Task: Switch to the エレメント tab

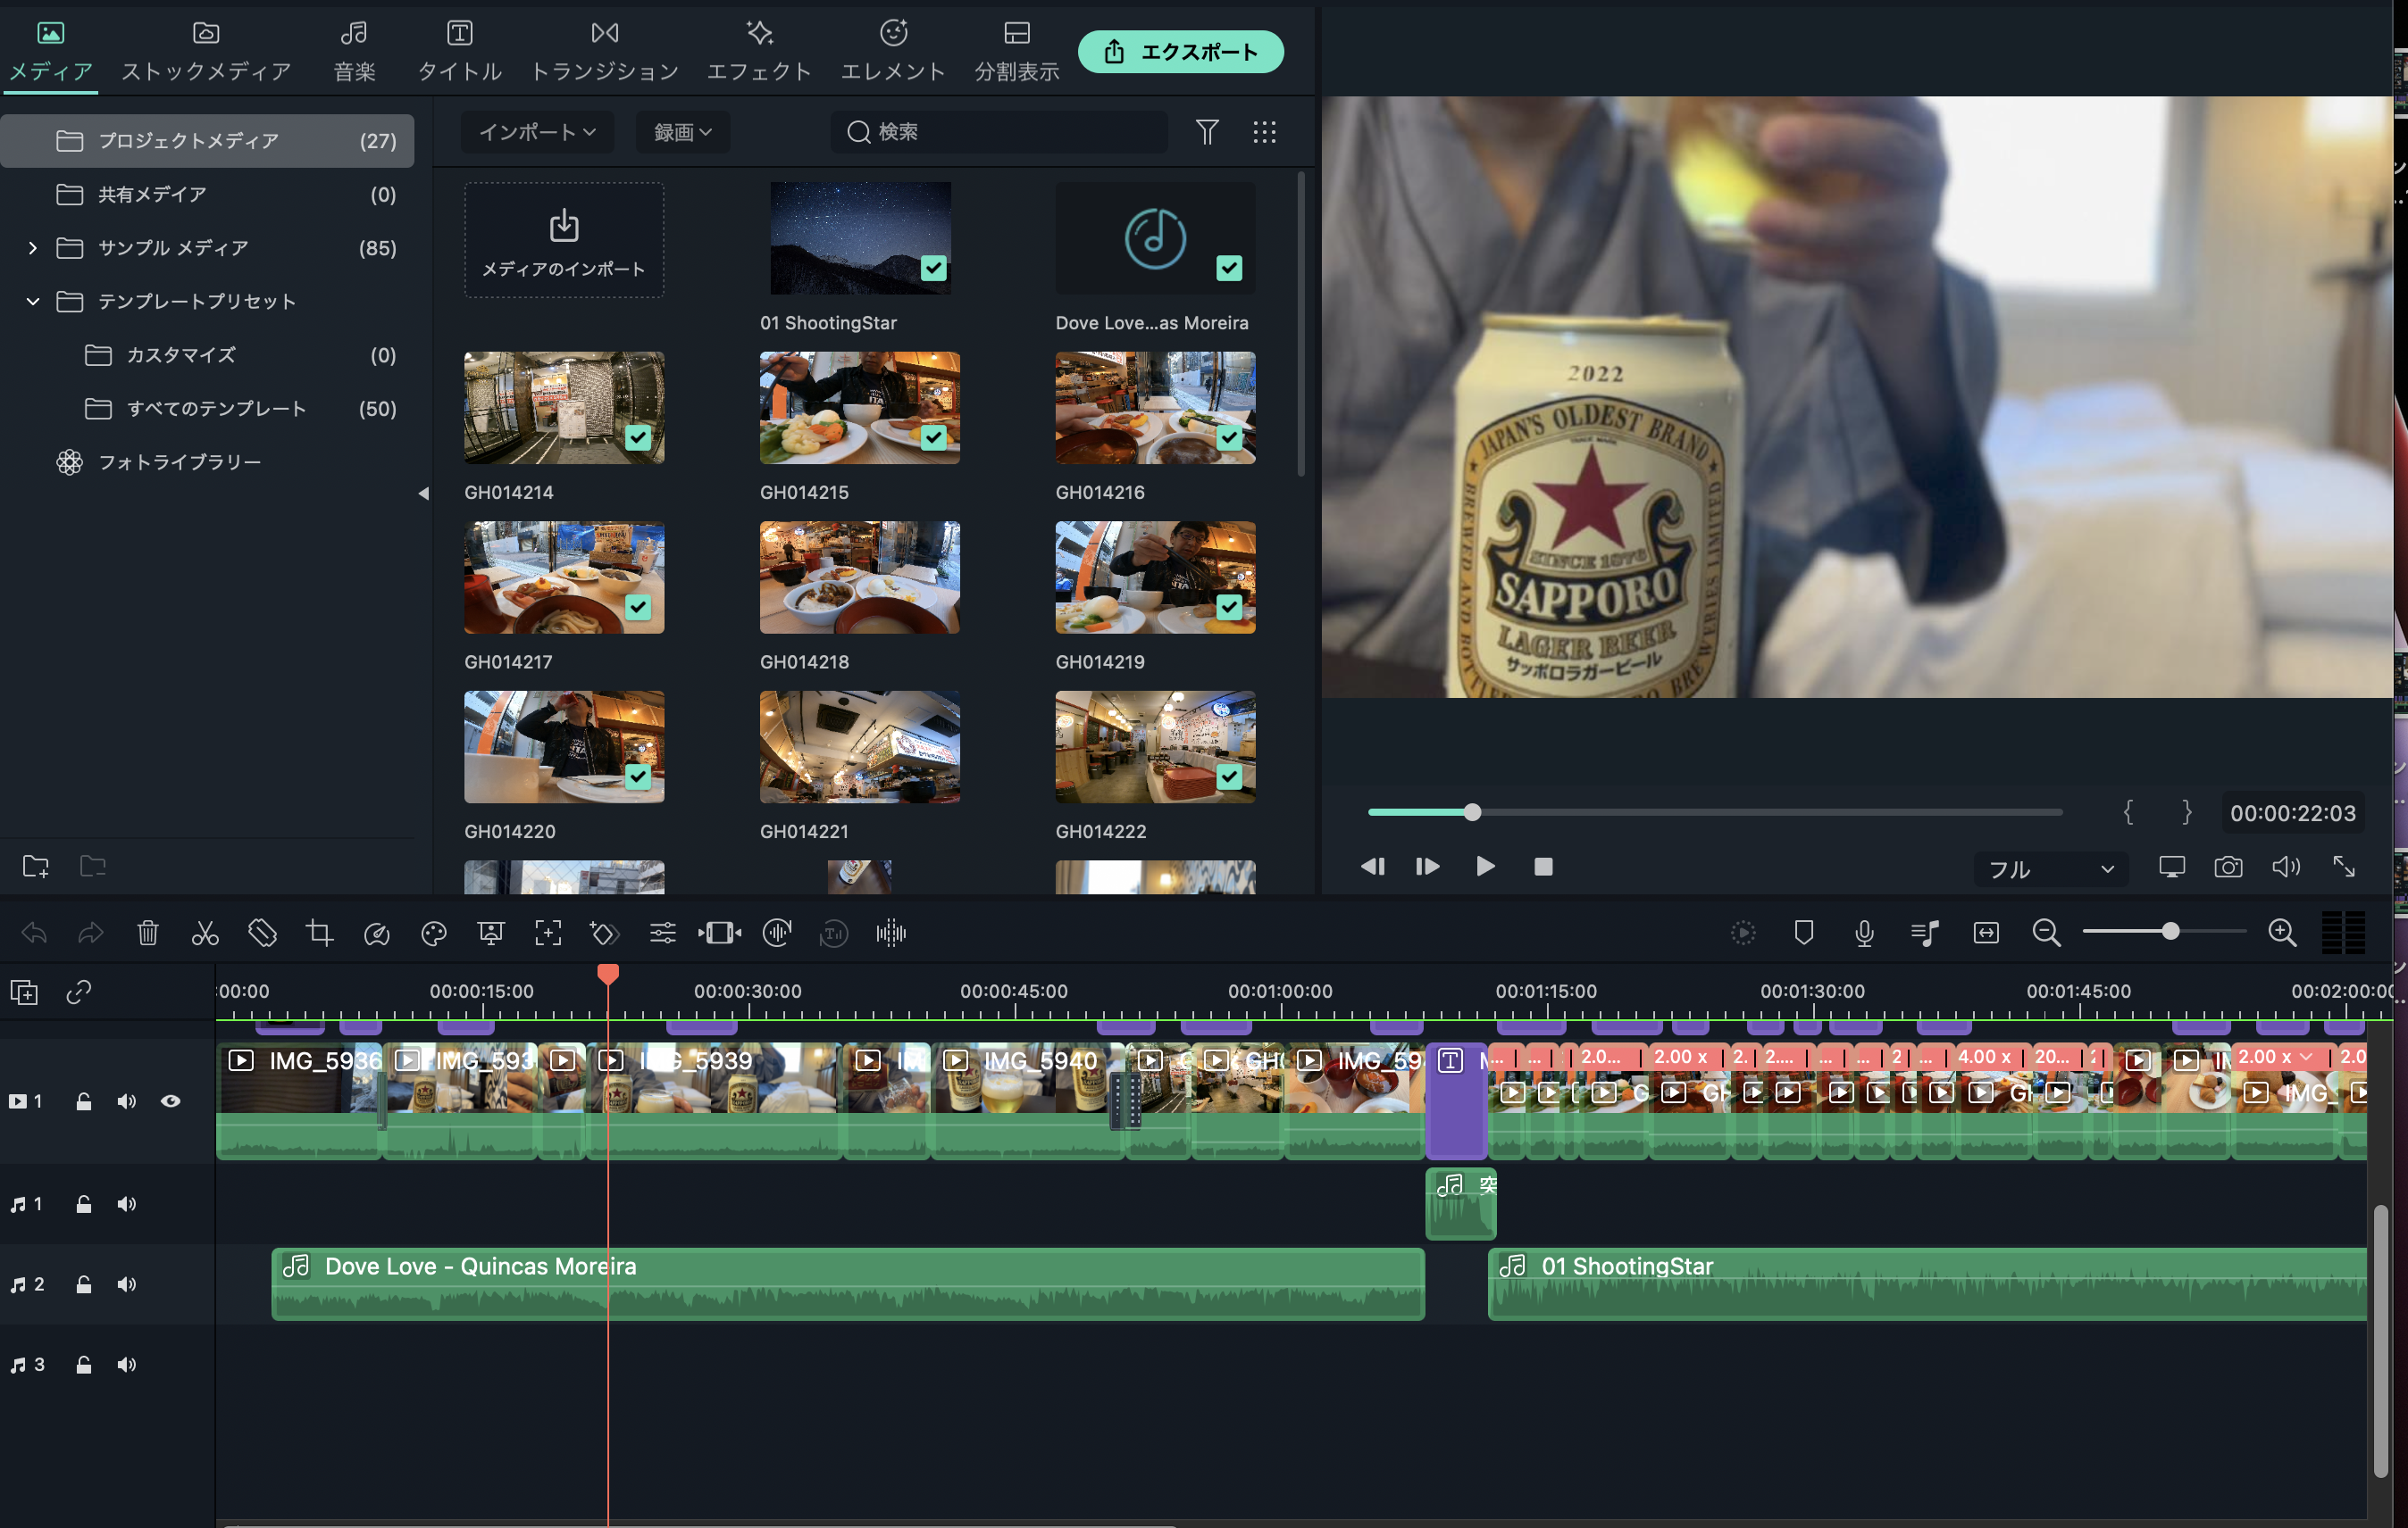Action: 893,51
